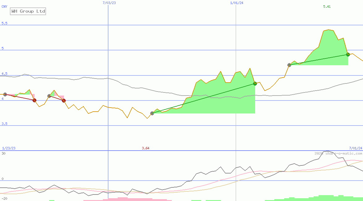The width and height of the screenshot is (363, 201).
Task: Click the gray dot before the second red marker
Action: 49,96
